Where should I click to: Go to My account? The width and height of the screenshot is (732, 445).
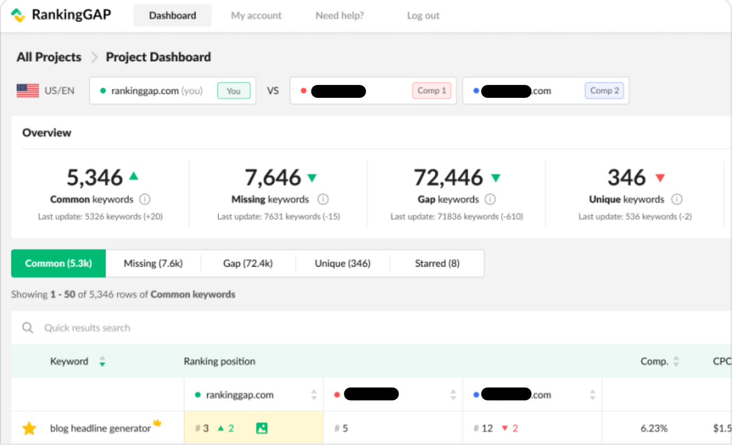pos(256,16)
